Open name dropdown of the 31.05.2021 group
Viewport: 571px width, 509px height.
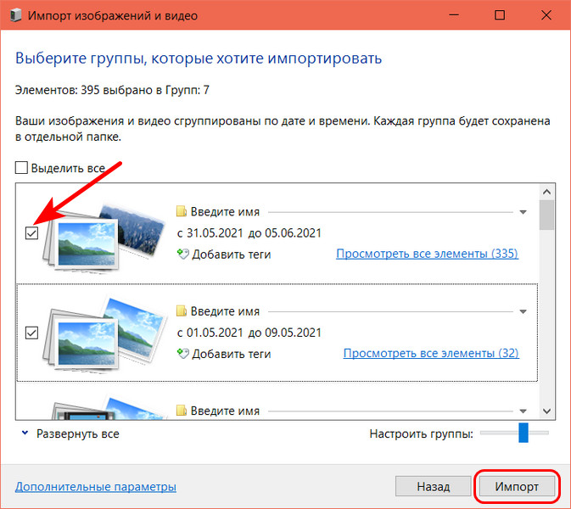523,212
